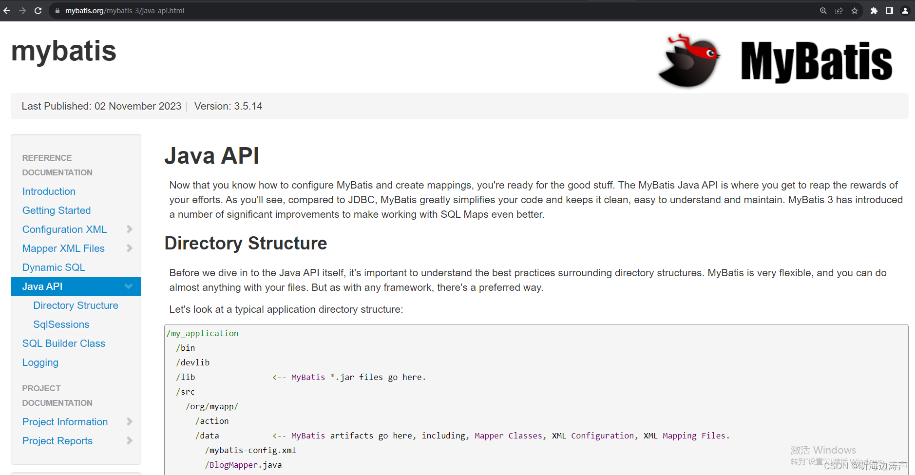Image resolution: width=915 pixels, height=475 pixels.
Task: Open Project Reports menu item
Action: point(57,441)
